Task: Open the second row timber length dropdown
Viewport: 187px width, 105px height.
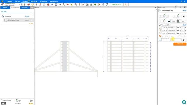Action: (x=165, y=30)
